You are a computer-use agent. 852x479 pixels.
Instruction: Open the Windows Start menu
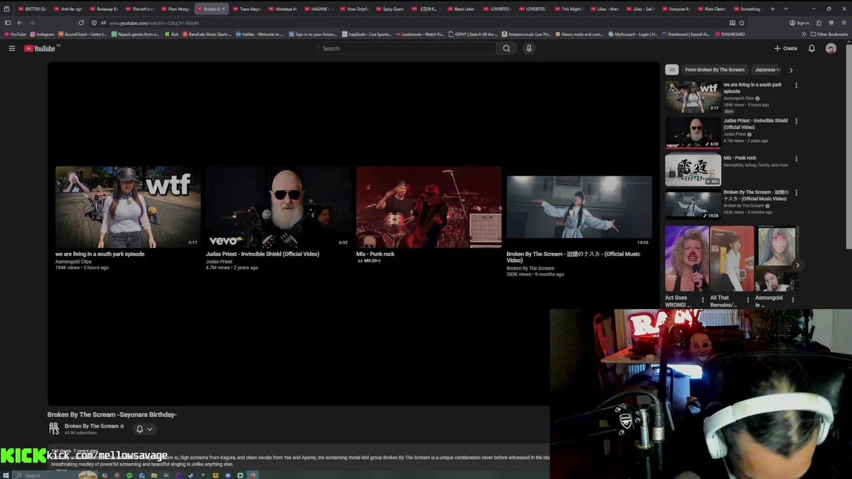click(x=7, y=475)
